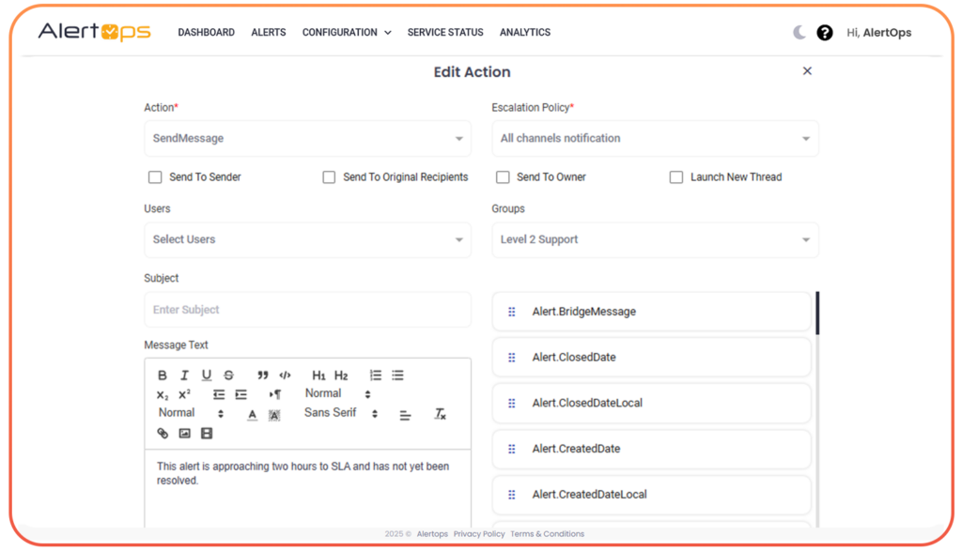Enable the Send To Sender checkbox
Image resolution: width=962 pixels, height=551 pixels.
point(155,176)
